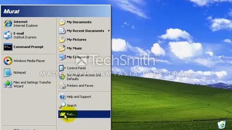Select the E-mail menu label
232x130 pixels.
18,33
